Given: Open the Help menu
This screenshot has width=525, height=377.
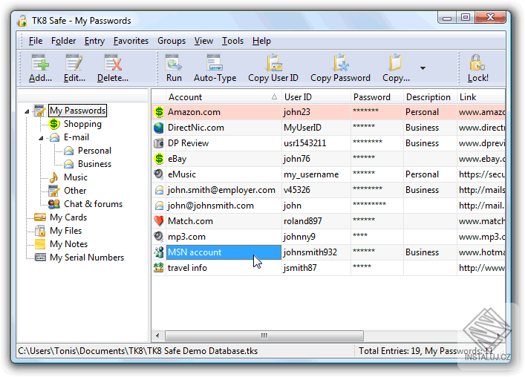Looking at the screenshot, I should click(261, 41).
